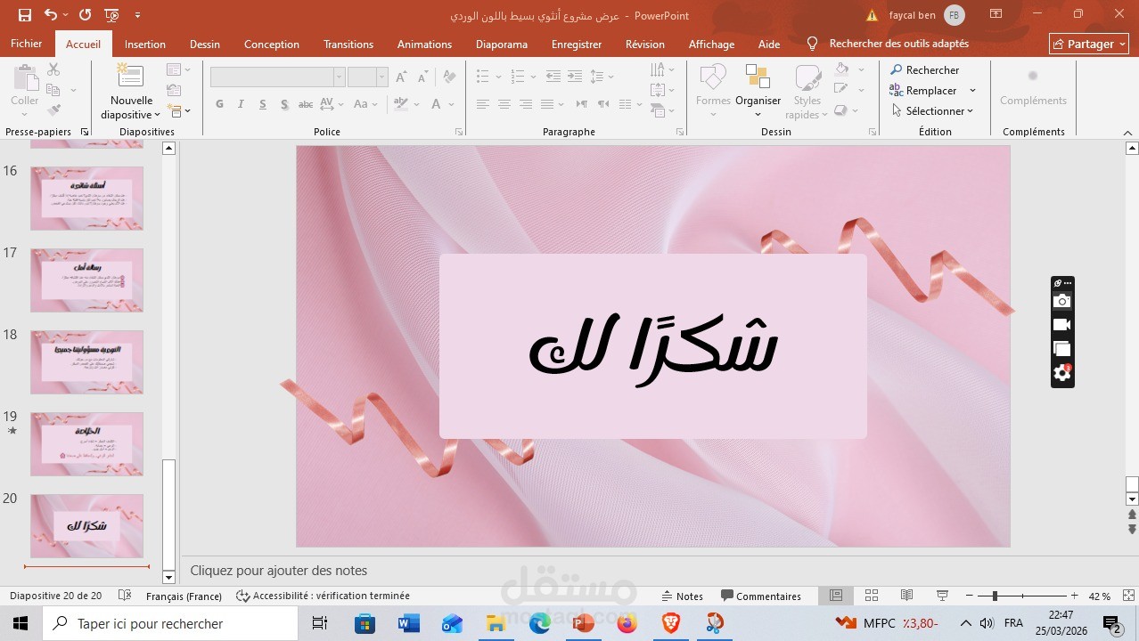The width and height of the screenshot is (1139, 641).
Task: Create a Nouvelle diapositive
Action: point(131,92)
